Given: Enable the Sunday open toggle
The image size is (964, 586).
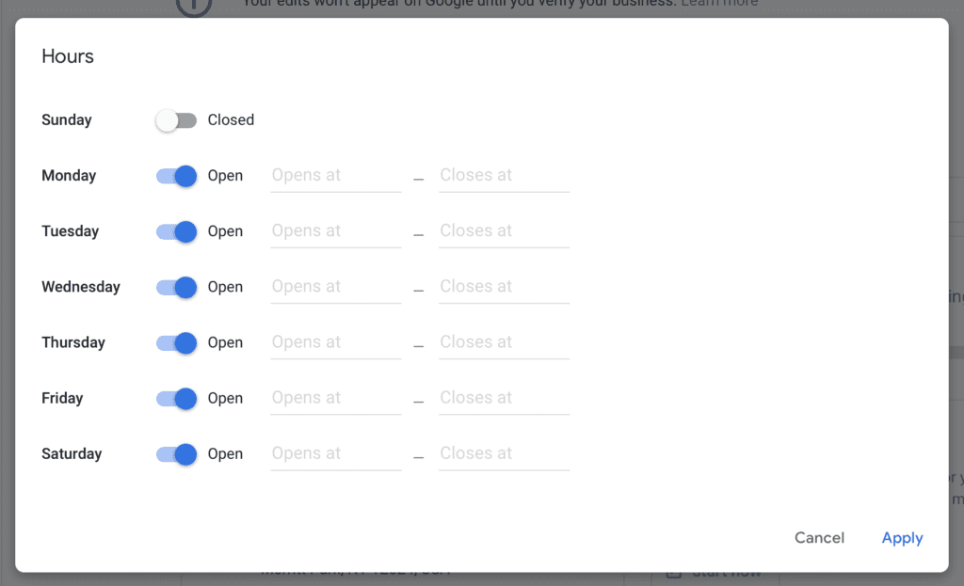Looking at the screenshot, I should (x=176, y=120).
